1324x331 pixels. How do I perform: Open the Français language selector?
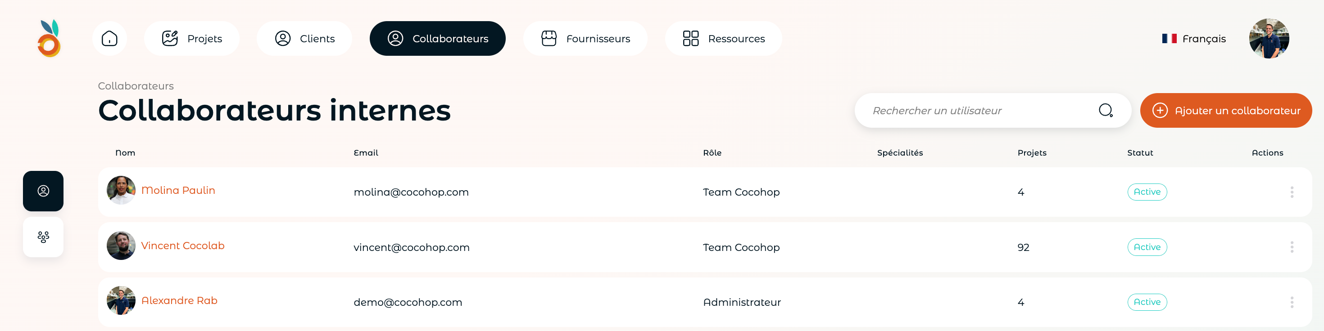tap(1193, 39)
